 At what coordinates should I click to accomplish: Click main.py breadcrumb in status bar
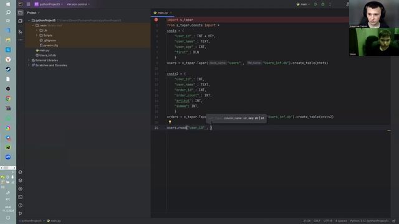54,221
